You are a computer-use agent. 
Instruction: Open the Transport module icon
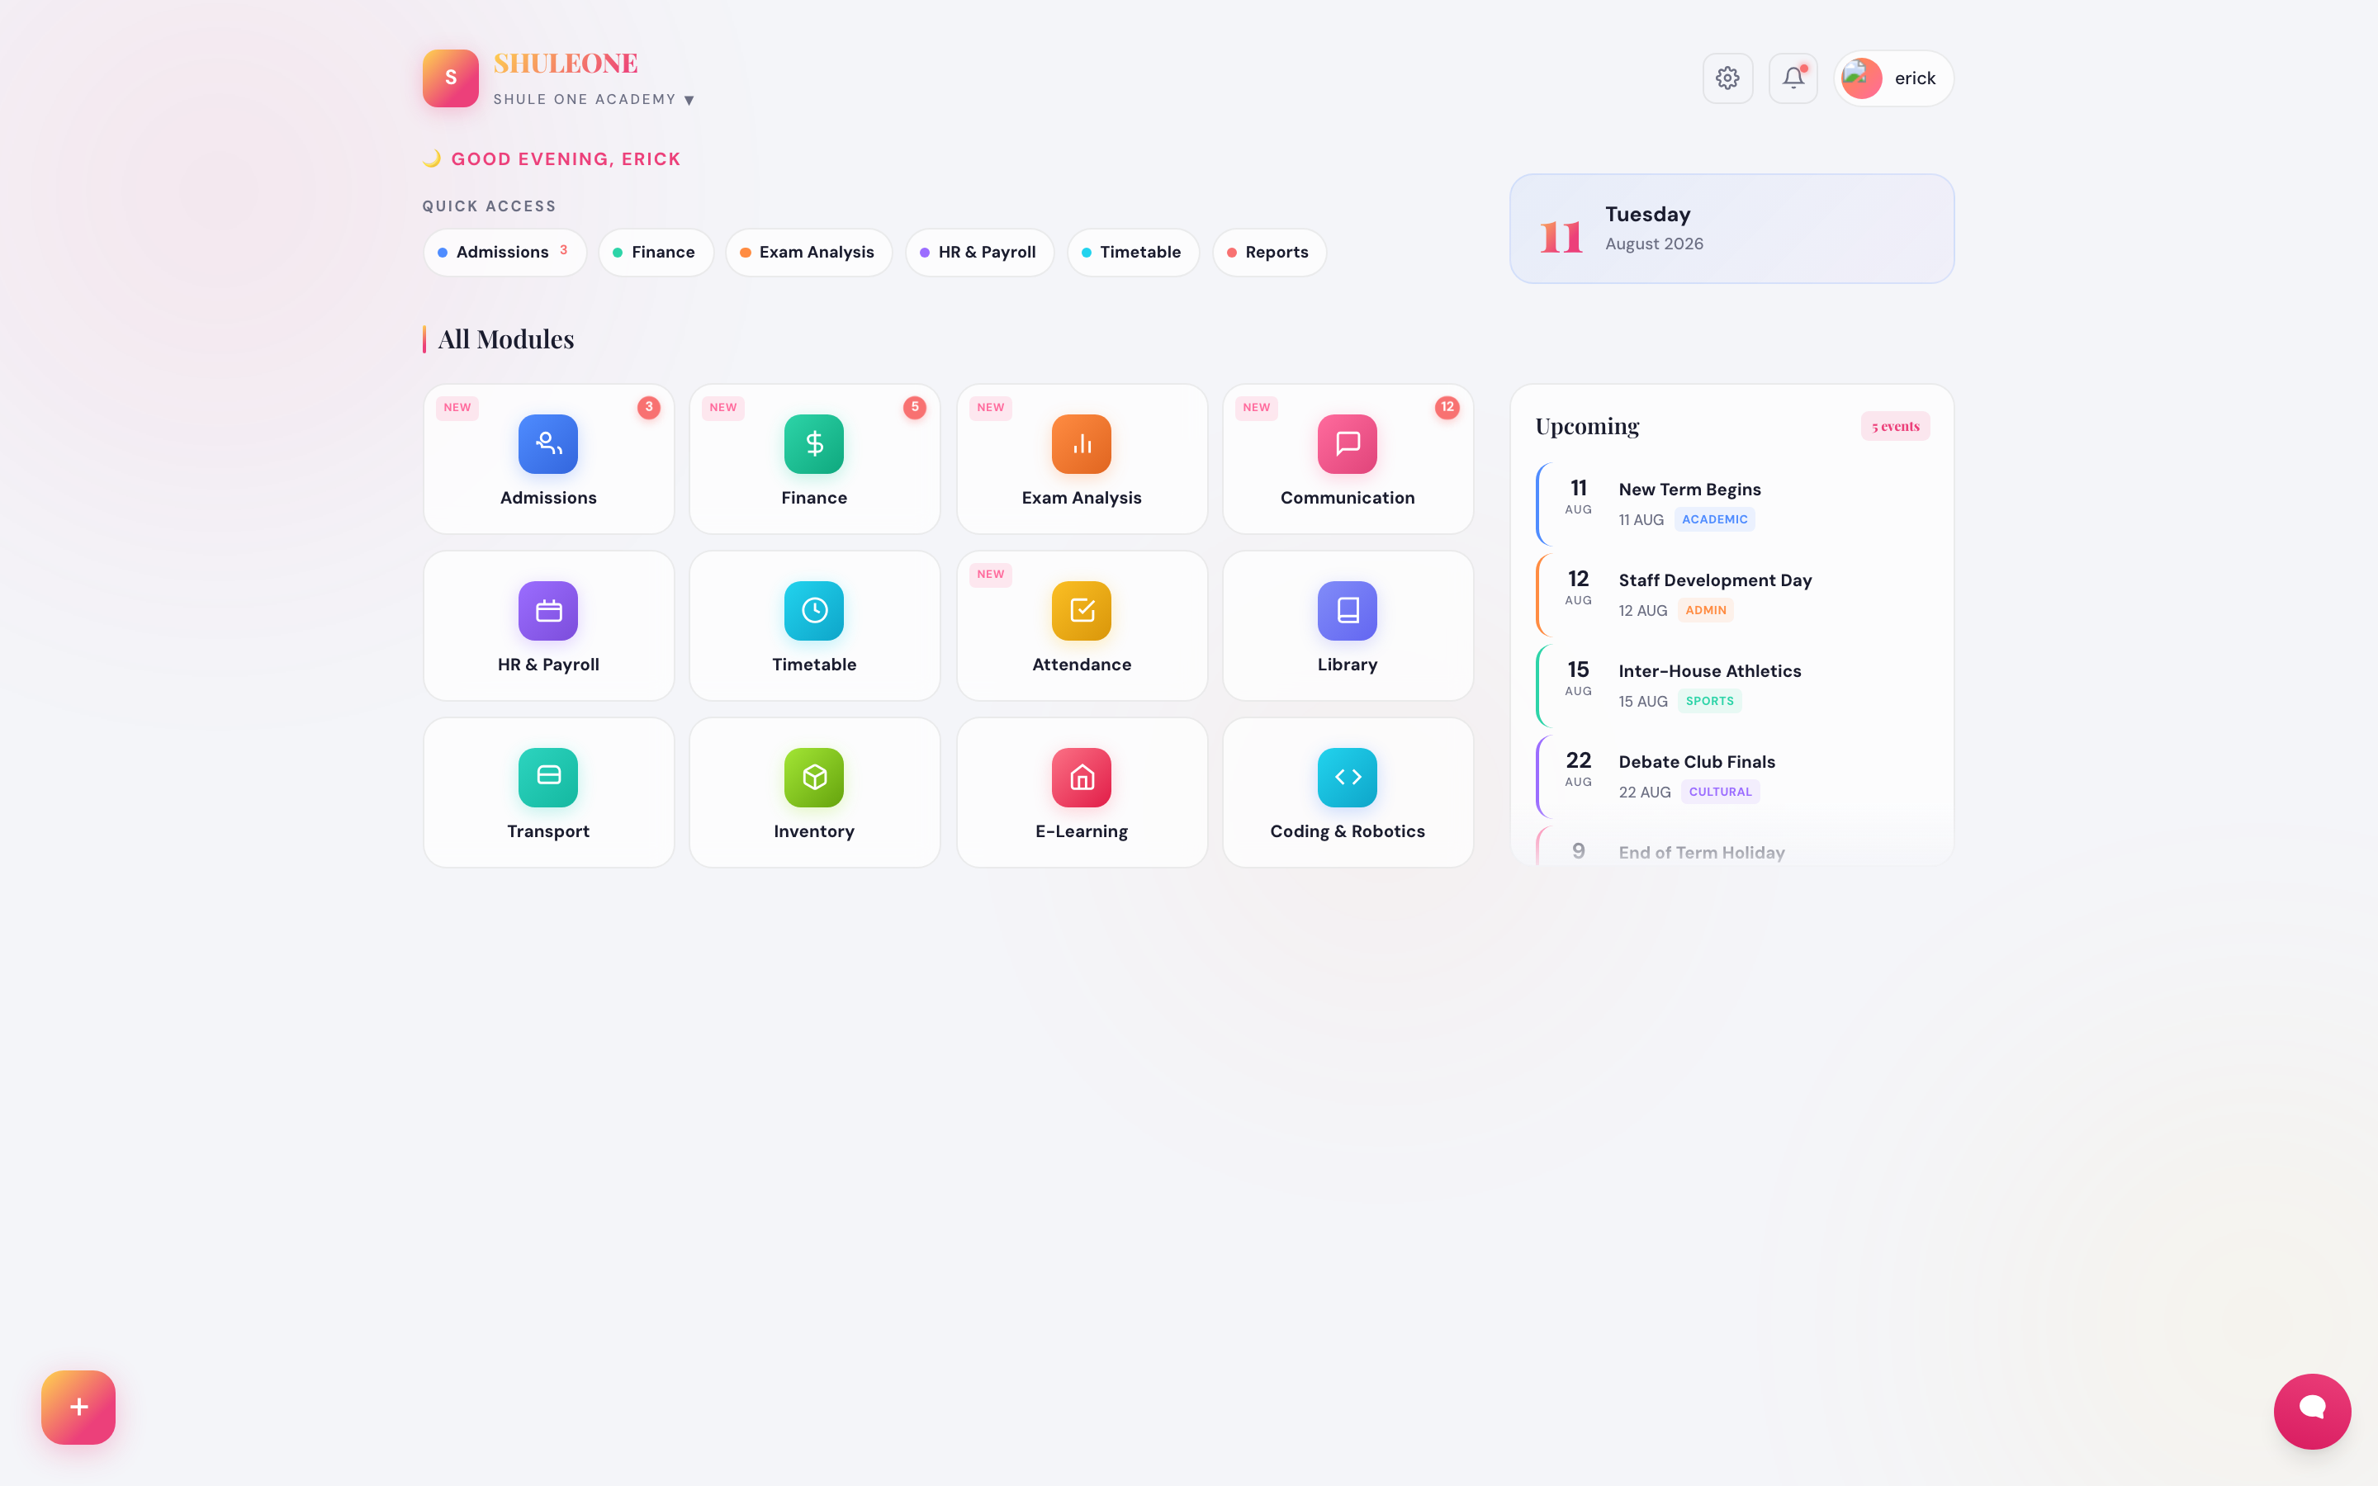pos(548,778)
